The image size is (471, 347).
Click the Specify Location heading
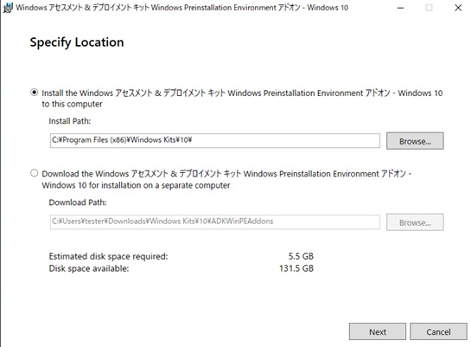(x=77, y=42)
